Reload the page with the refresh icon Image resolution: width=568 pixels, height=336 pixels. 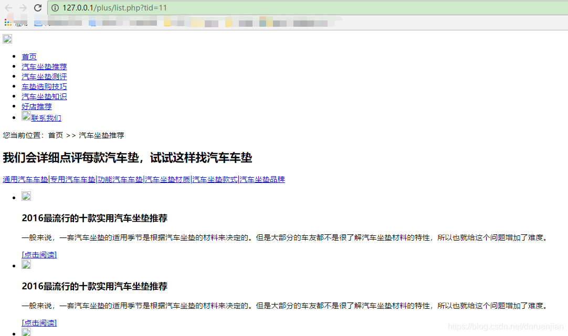tap(38, 7)
